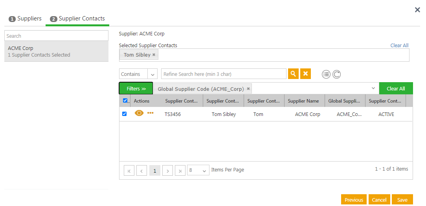Open the column list options icon
This screenshot has width=426, height=206.
click(x=326, y=74)
